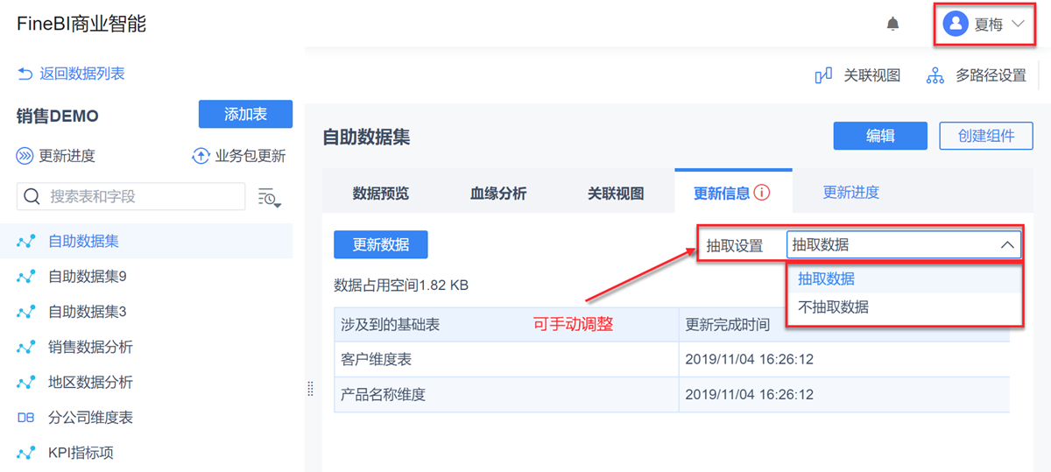Click the notification bell icon

coord(892,25)
